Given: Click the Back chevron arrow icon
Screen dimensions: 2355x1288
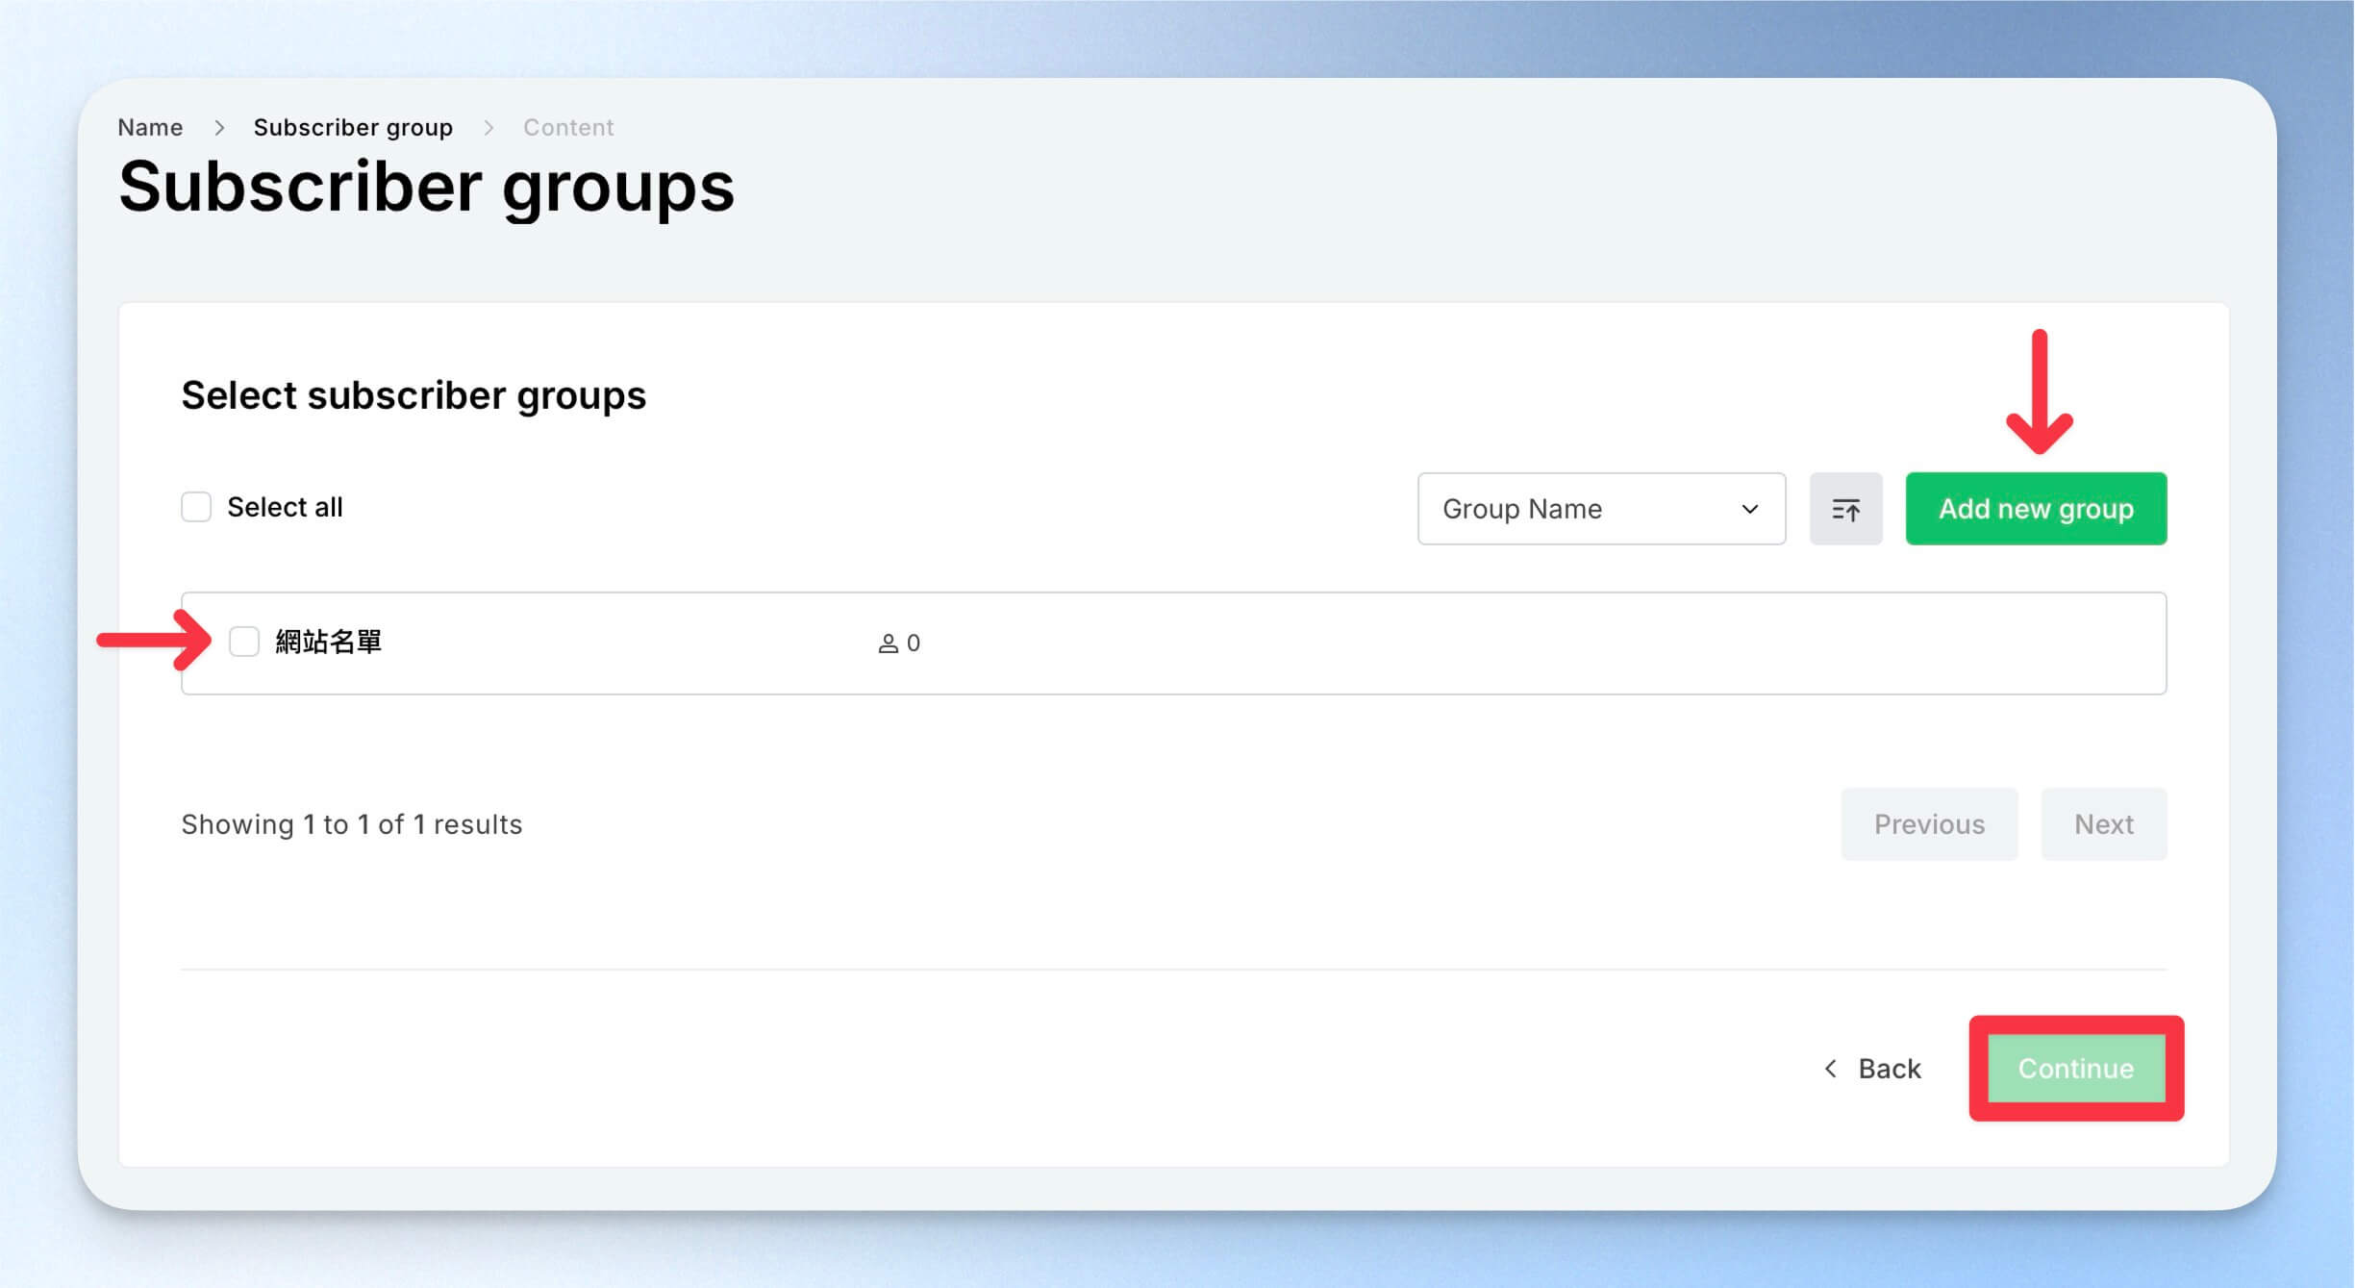Looking at the screenshot, I should [1831, 1069].
